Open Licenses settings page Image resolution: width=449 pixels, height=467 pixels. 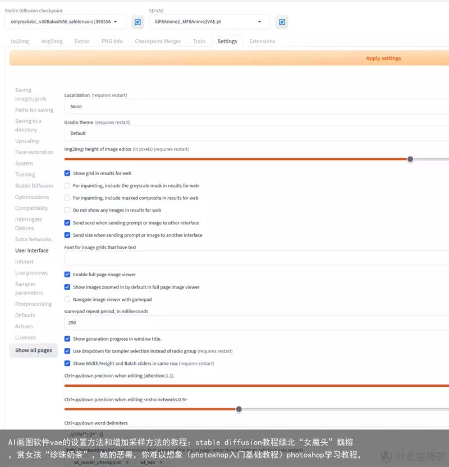tap(25, 337)
